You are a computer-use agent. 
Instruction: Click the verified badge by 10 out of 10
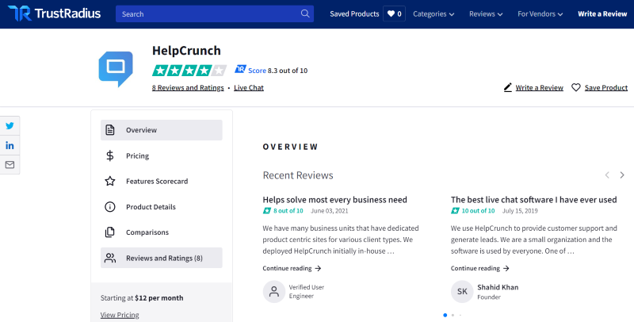[x=455, y=211]
